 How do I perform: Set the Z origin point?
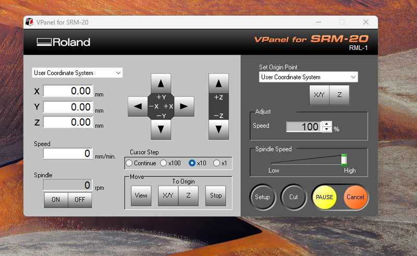(x=339, y=95)
